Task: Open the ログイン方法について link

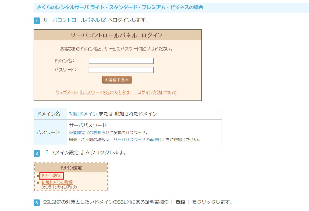Action: (x=157, y=92)
